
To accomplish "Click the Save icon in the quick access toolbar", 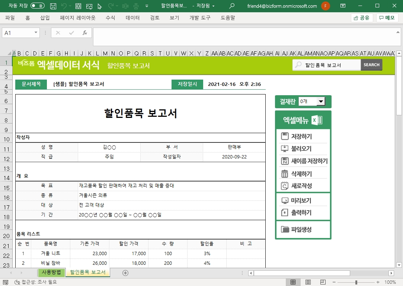I will pyautogui.click(x=53, y=6).
